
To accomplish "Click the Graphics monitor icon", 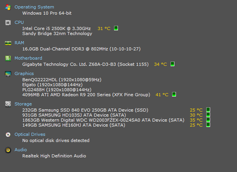I will pyautogui.click(x=8, y=74).
